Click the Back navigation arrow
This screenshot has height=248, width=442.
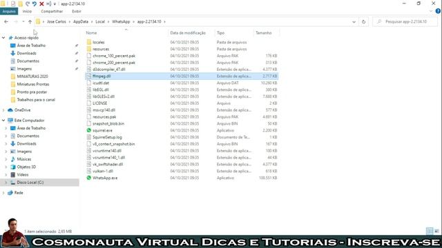[x=6, y=21]
